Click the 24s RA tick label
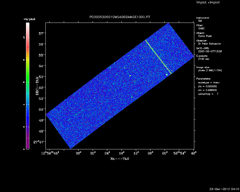Image resolution: width=240 pixels, height=192 pixels. click(107, 153)
